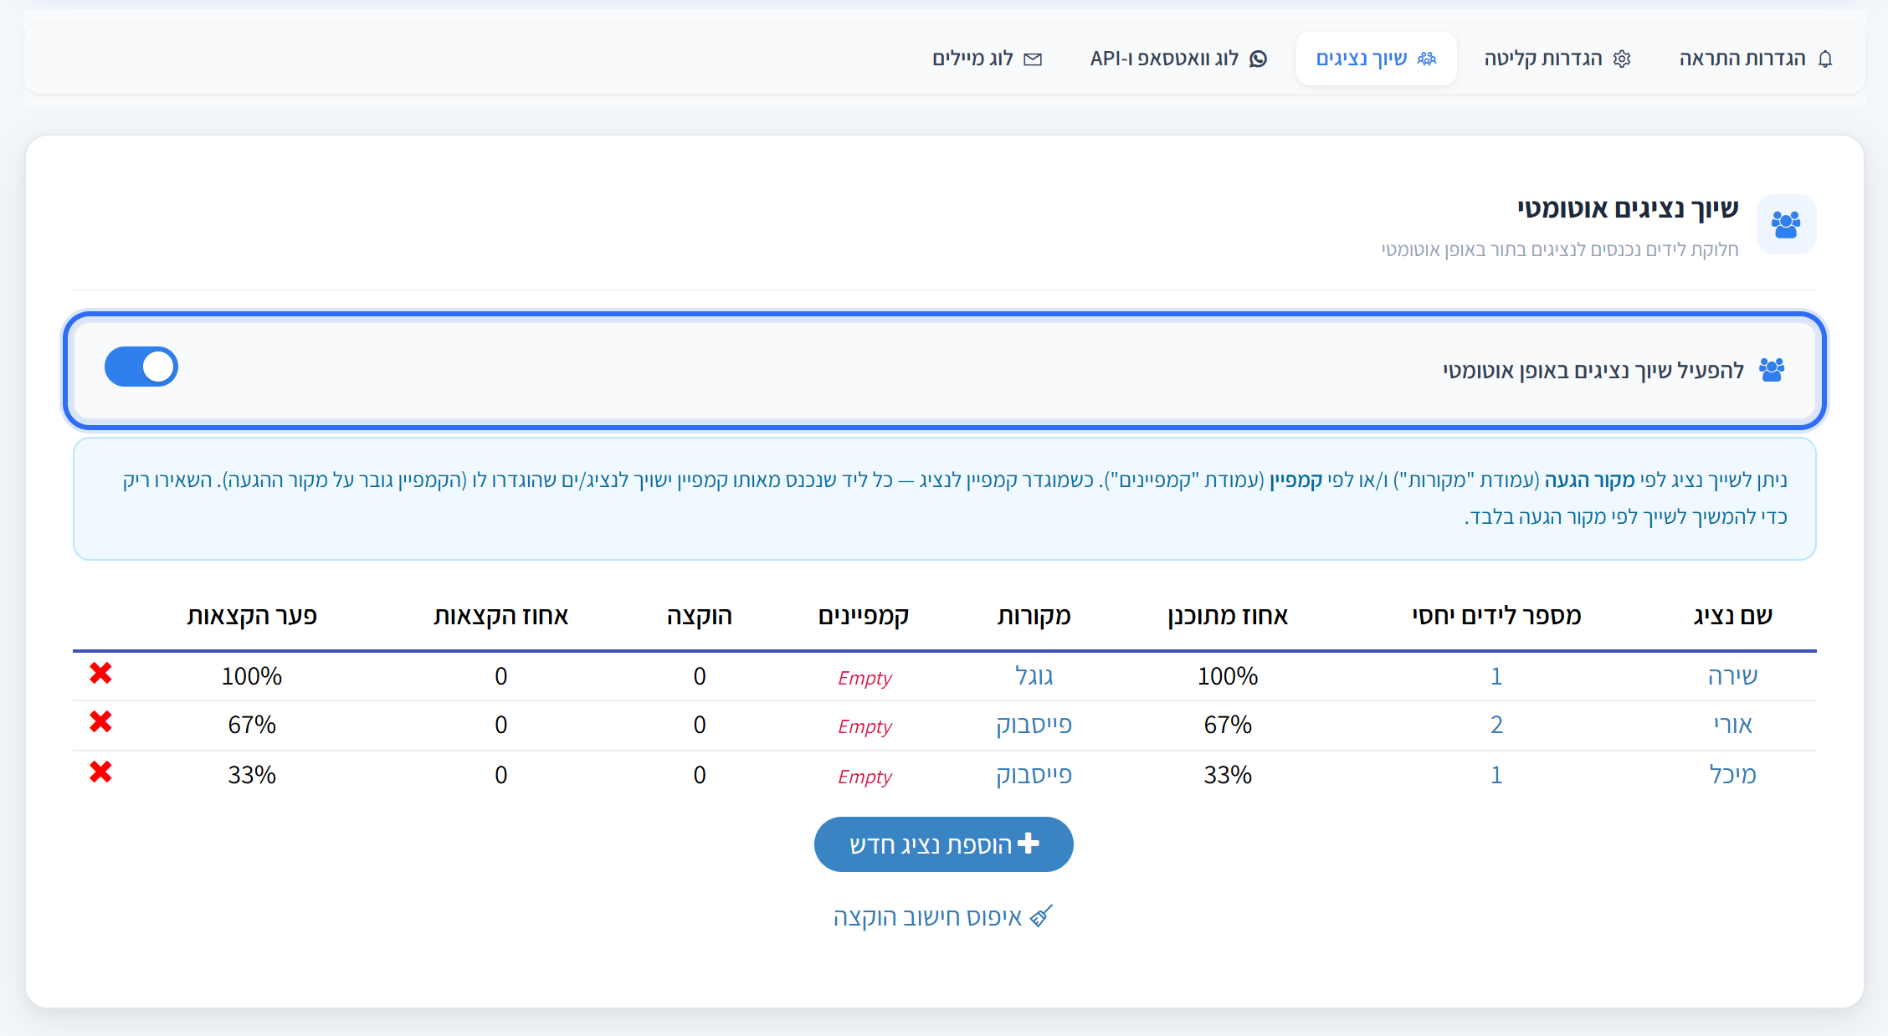
Task: Click red X on the מיכל row
Action: pos(101,772)
